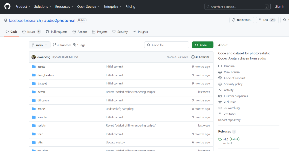Screen dimensions: 289x151
Task: Click the 'updated cfg sampling' commit message
Action: [120, 109]
